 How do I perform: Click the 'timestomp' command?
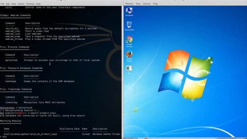click(11, 102)
